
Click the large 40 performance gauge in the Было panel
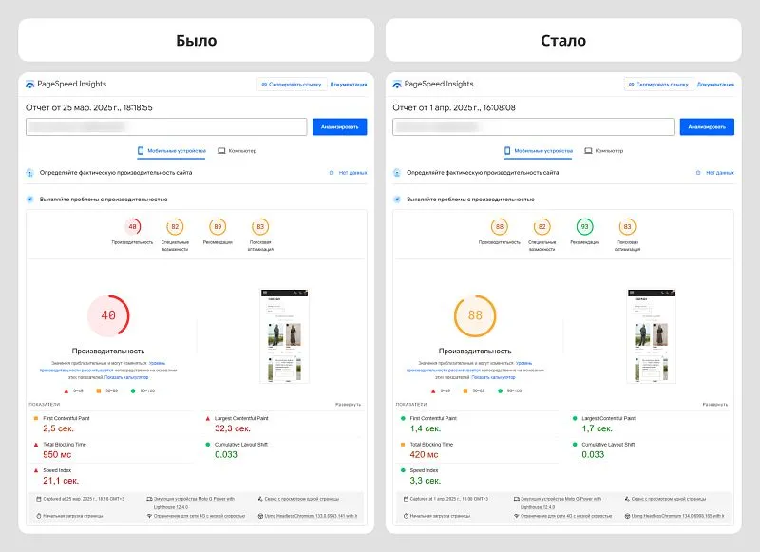[x=108, y=315]
